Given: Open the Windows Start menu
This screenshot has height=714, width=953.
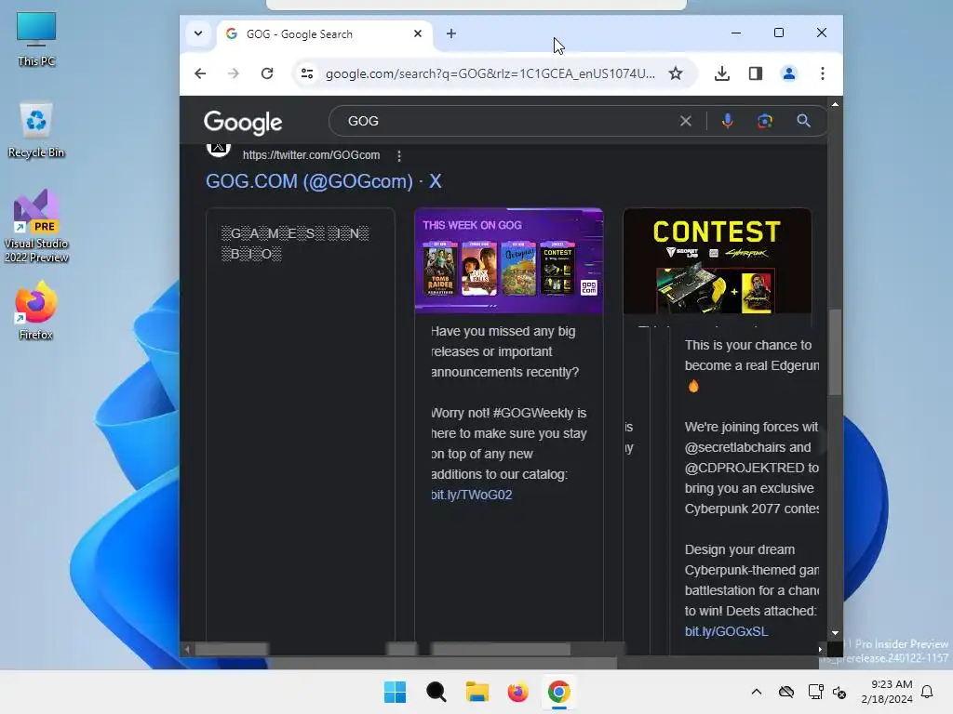Looking at the screenshot, I should 395,692.
